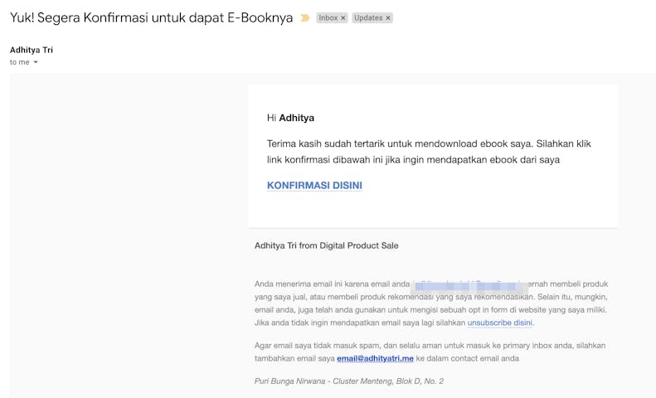Expand recipient details arrow next to "to me"
This screenshot has height=398, width=656.
36,62
